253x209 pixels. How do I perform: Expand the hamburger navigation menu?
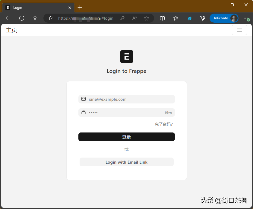tap(239, 30)
